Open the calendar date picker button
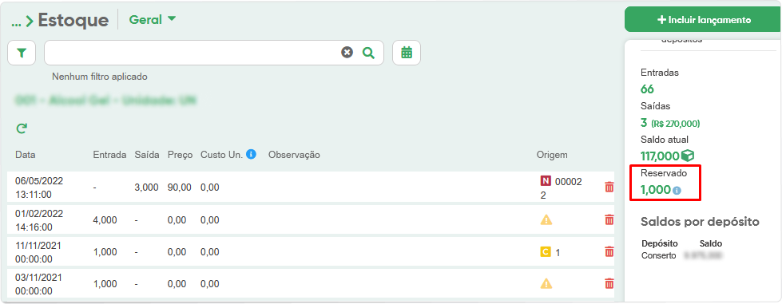782x304 pixels. click(x=407, y=53)
